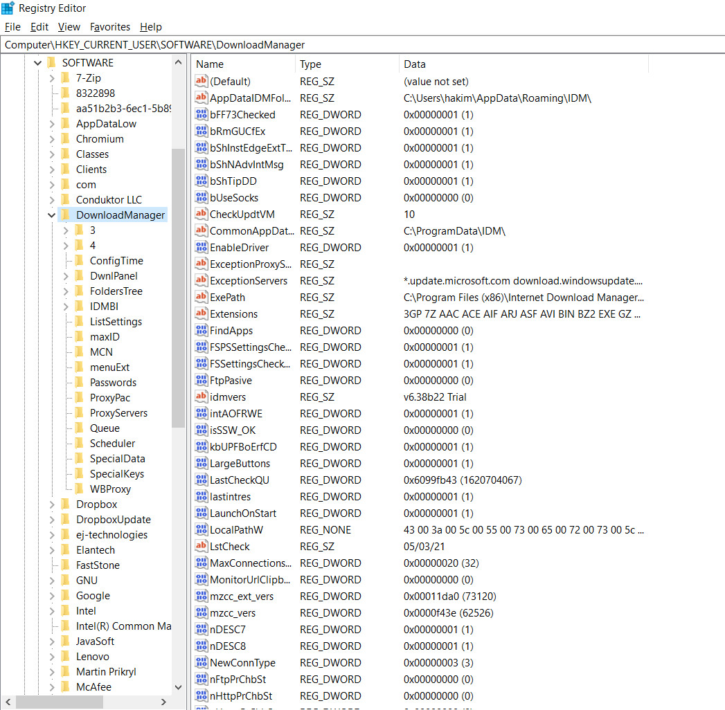The width and height of the screenshot is (725, 710).
Task: Open the Favorites menu
Action: [x=110, y=27]
